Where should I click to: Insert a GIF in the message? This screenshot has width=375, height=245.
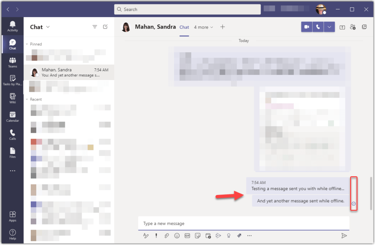coord(187,235)
